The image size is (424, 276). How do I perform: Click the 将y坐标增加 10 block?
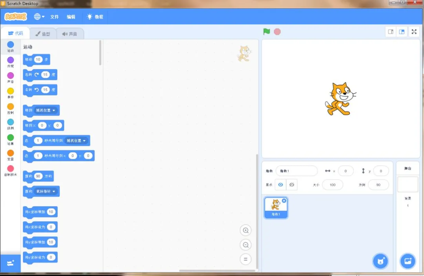click(x=40, y=242)
